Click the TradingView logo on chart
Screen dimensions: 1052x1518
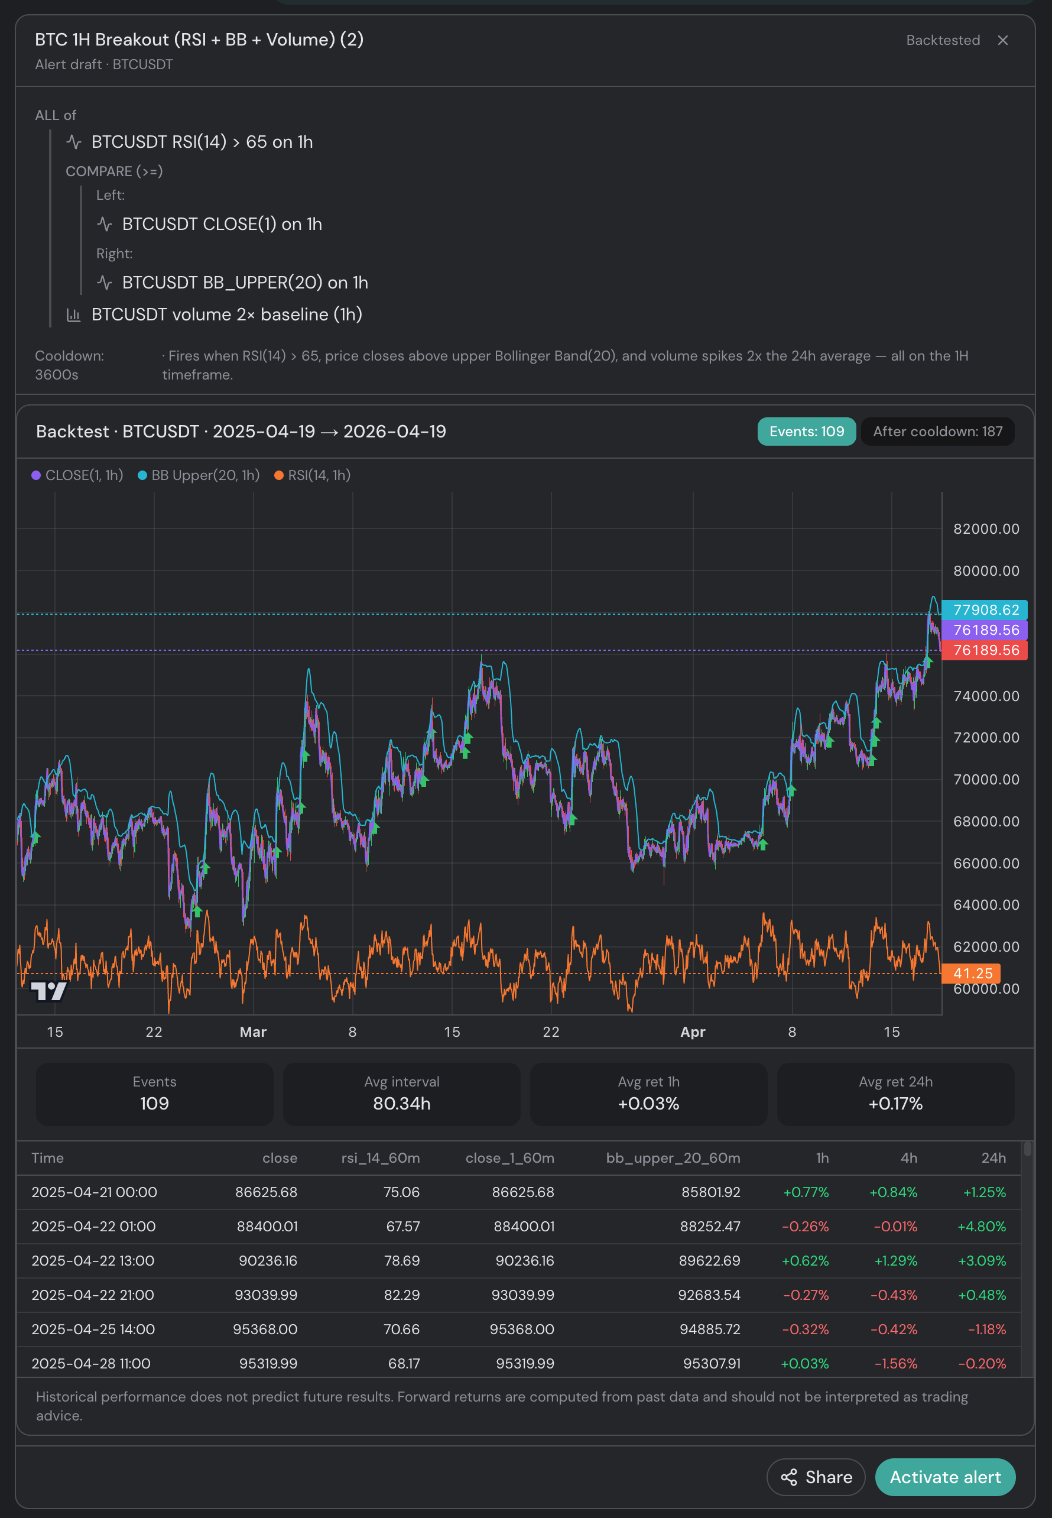tap(49, 991)
